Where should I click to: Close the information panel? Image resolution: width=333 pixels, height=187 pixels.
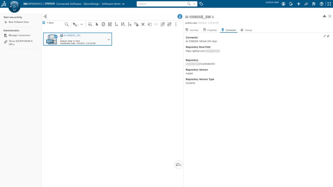point(330,16)
